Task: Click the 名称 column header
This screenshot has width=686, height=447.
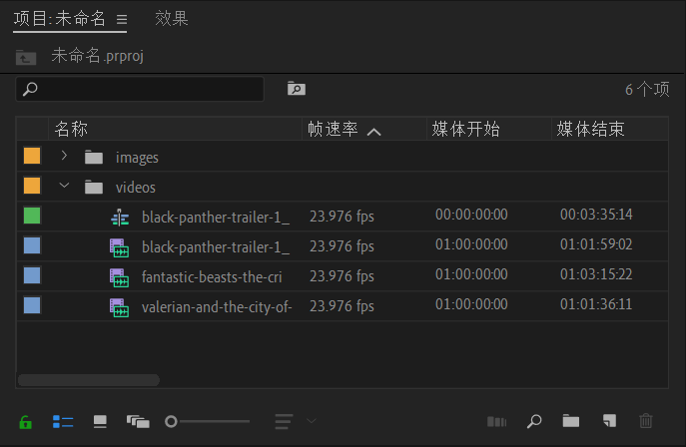Action: (x=72, y=130)
